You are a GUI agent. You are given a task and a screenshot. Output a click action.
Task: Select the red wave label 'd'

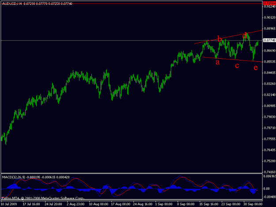[245, 35]
